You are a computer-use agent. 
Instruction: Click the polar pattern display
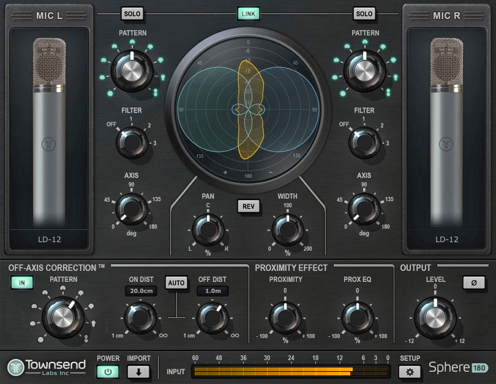tap(249, 109)
